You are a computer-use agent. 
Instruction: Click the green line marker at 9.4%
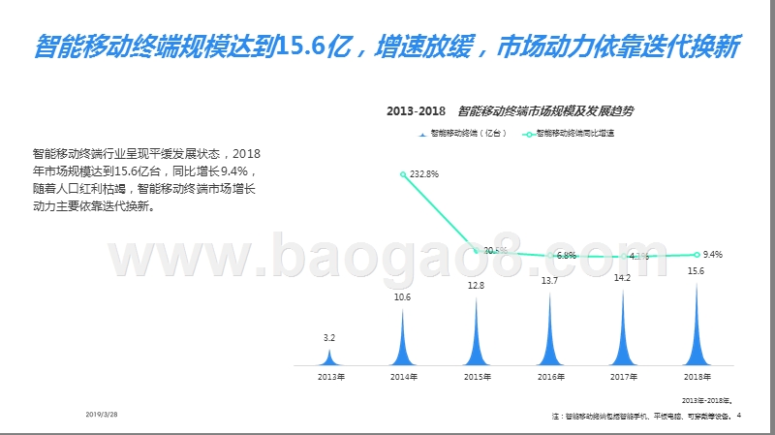pos(697,255)
